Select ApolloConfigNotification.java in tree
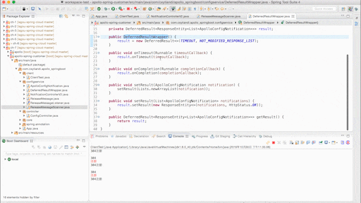 tap(50, 86)
